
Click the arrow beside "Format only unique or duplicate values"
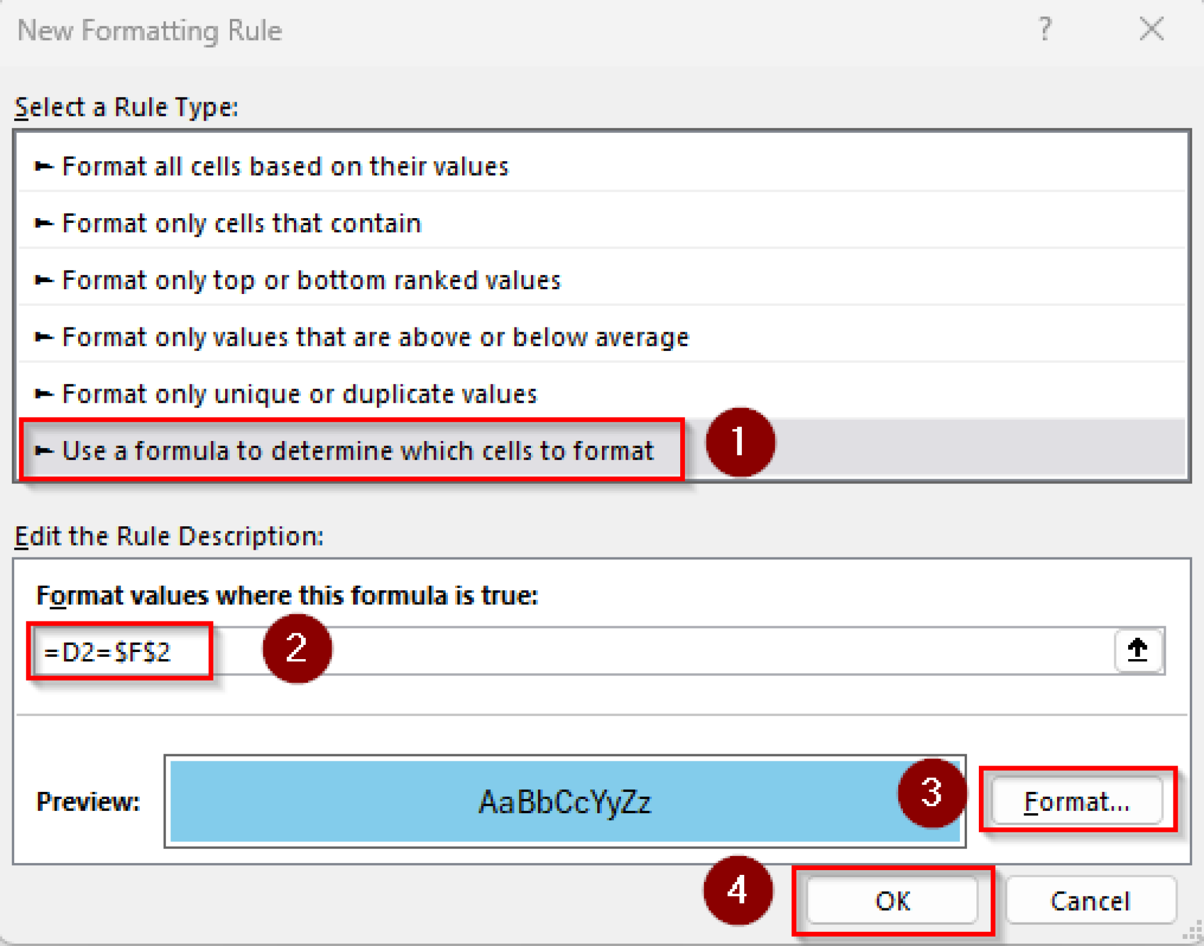[42, 394]
